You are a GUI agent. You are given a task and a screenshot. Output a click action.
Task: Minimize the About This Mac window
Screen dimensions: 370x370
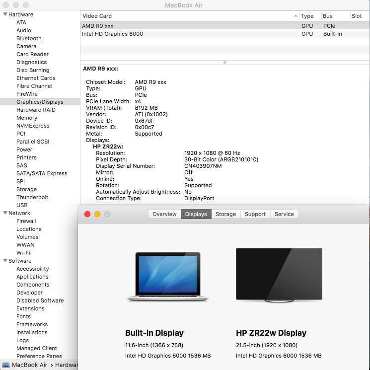(x=97, y=214)
